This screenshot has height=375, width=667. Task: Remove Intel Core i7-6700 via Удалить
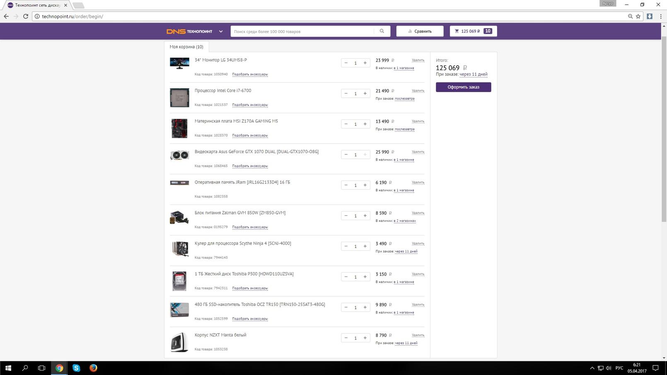pyautogui.click(x=418, y=91)
